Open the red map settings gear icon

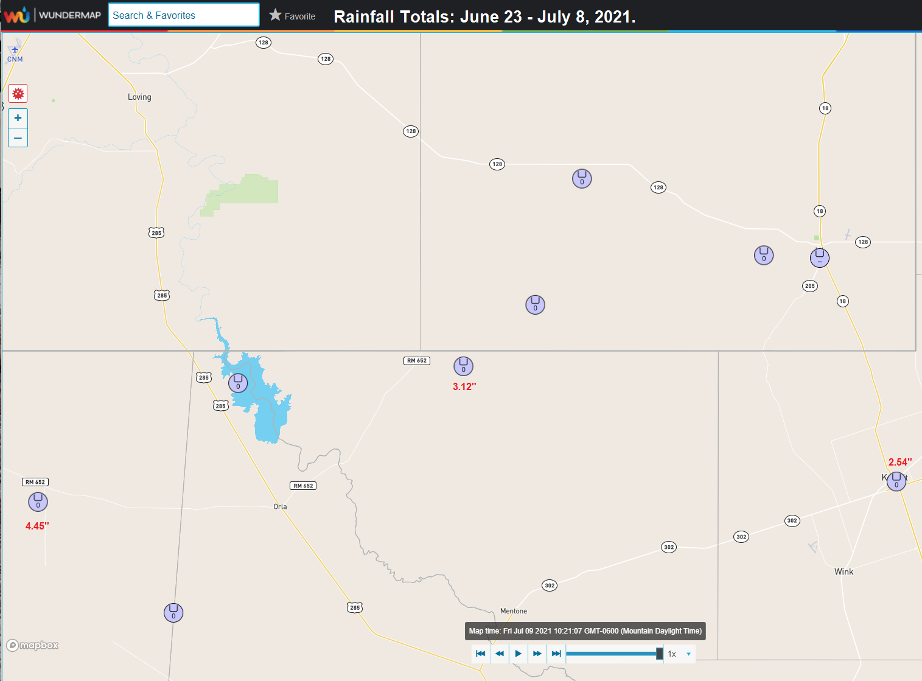[x=18, y=93]
